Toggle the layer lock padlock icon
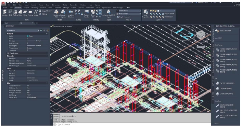The height and width of the screenshot is (128, 242). coord(155,11)
